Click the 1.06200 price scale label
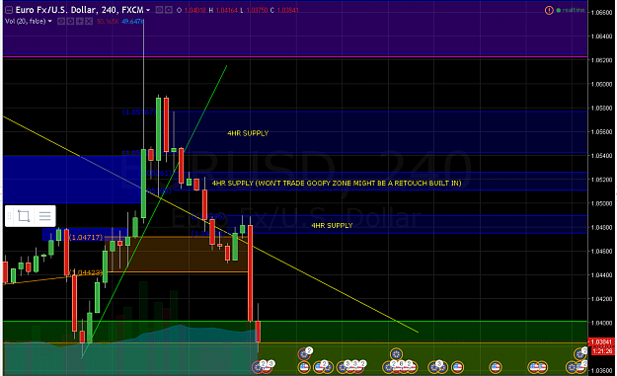The height and width of the screenshot is (376, 617). tap(601, 60)
